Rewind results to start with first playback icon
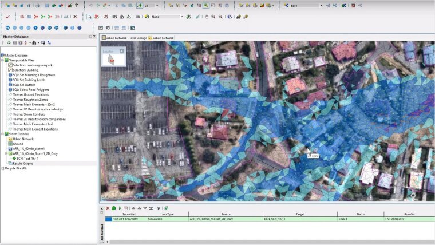The image size is (435, 245). [7, 27]
